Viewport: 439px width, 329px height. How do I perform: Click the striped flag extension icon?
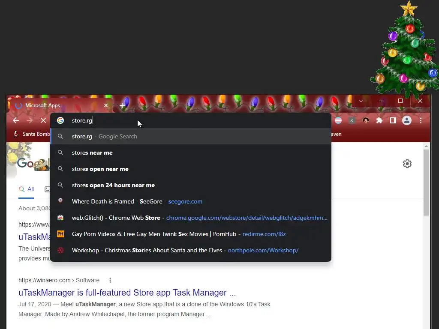(338, 120)
